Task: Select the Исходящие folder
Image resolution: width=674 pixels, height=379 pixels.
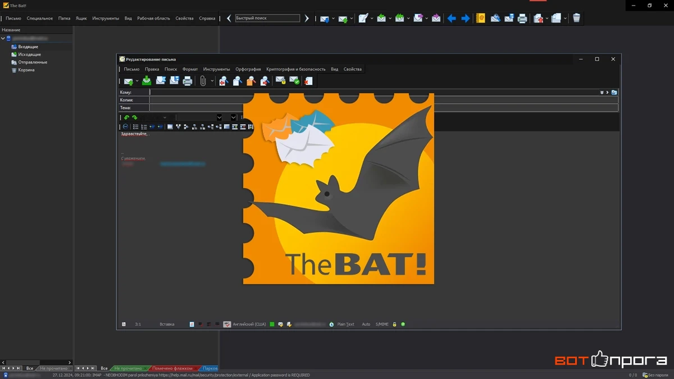Action: pyautogui.click(x=29, y=54)
